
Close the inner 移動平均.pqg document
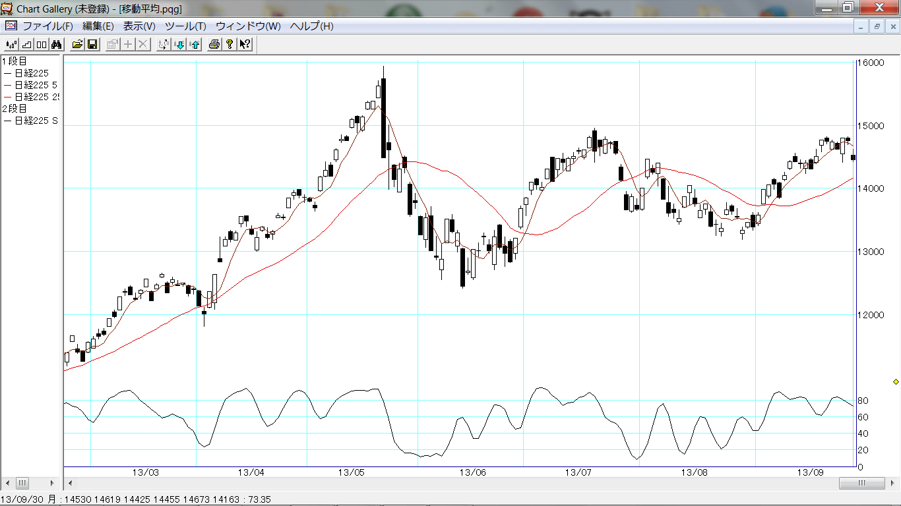tap(893, 26)
